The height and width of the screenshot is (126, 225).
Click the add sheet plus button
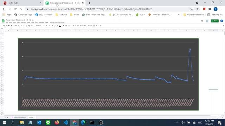5,118
